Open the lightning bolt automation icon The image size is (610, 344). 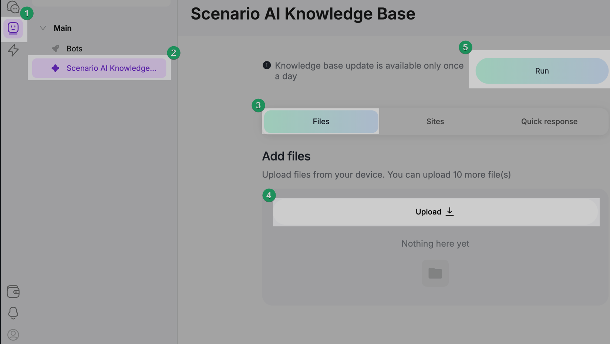[x=13, y=50]
